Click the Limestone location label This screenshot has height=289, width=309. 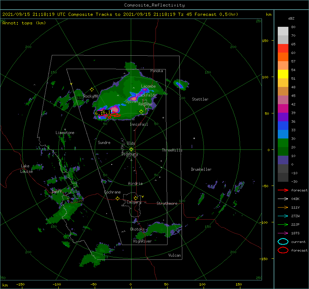pos(65,133)
